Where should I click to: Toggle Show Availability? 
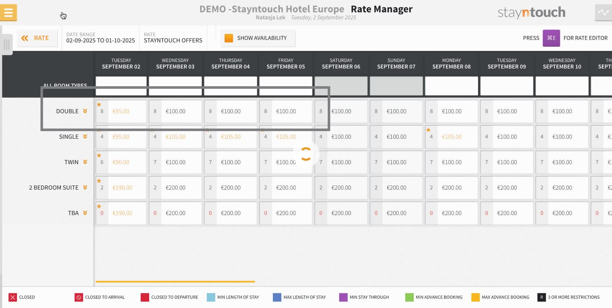[x=258, y=38]
